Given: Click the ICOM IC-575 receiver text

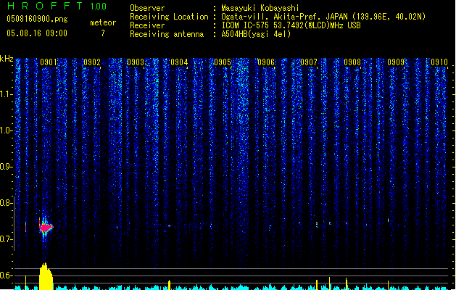Looking at the screenshot, I should (x=291, y=25).
